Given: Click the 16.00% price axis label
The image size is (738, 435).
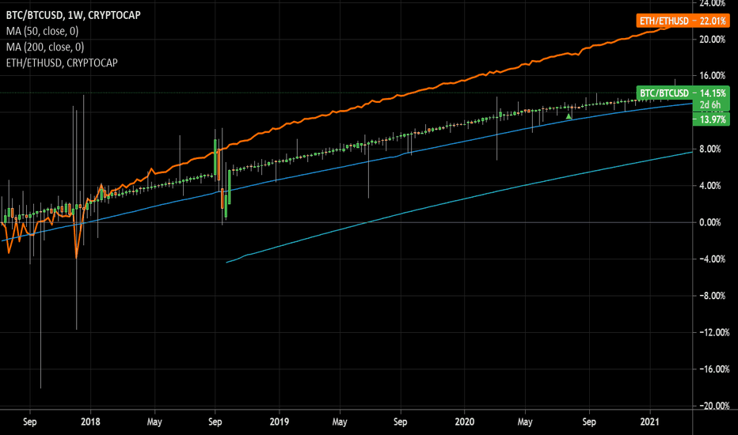Looking at the screenshot, I should pos(712,75).
